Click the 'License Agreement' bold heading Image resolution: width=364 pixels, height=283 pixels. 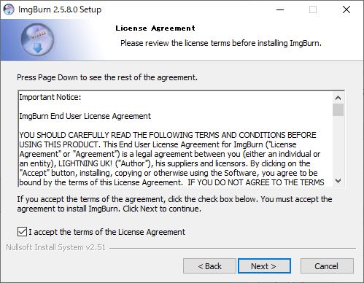point(155,28)
